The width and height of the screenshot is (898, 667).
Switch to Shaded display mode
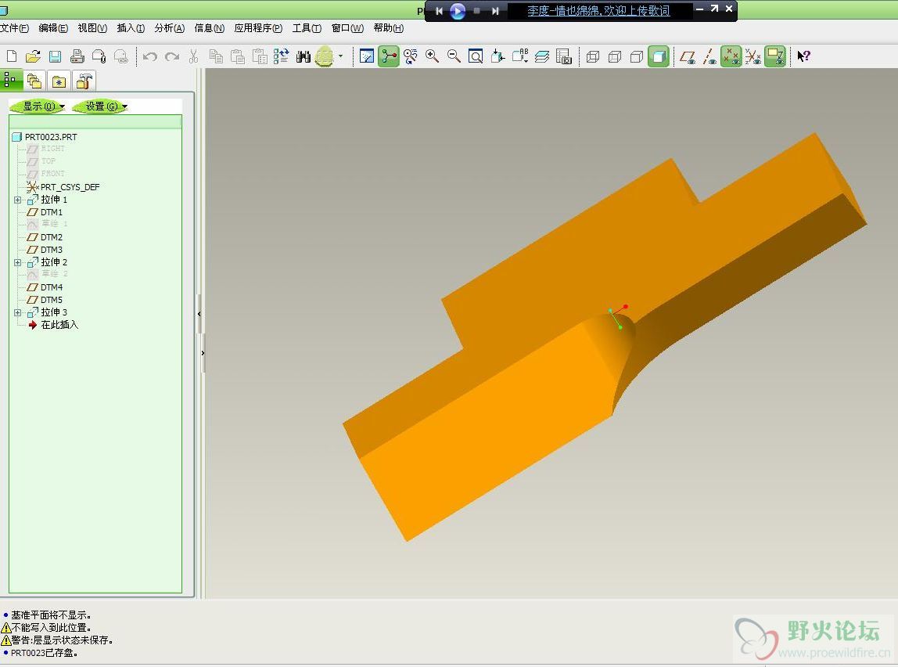click(x=659, y=56)
